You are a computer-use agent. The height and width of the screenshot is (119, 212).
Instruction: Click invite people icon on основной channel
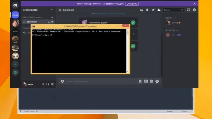tap(49, 21)
